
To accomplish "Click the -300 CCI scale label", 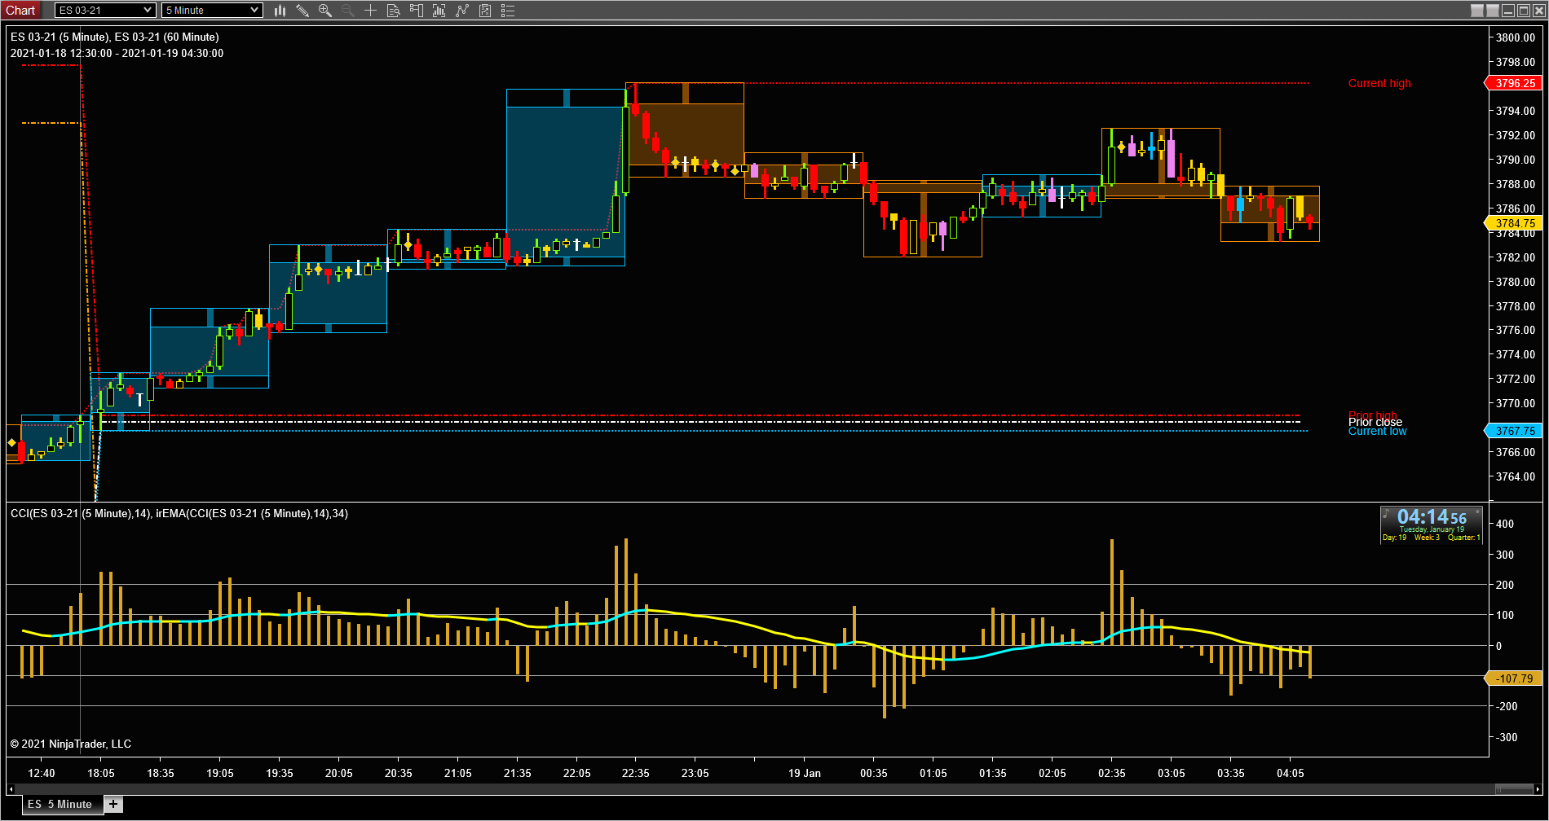I will [1507, 738].
